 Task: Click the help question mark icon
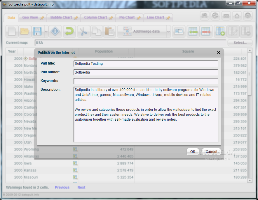click(x=247, y=16)
